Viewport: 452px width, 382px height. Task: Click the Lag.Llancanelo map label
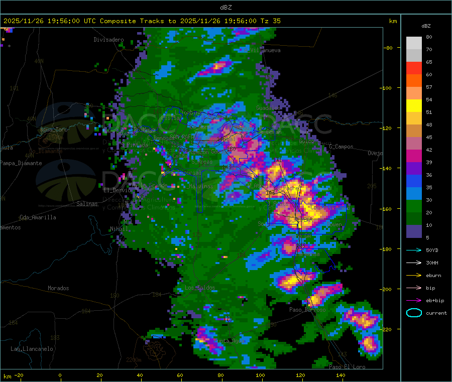(32, 349)
